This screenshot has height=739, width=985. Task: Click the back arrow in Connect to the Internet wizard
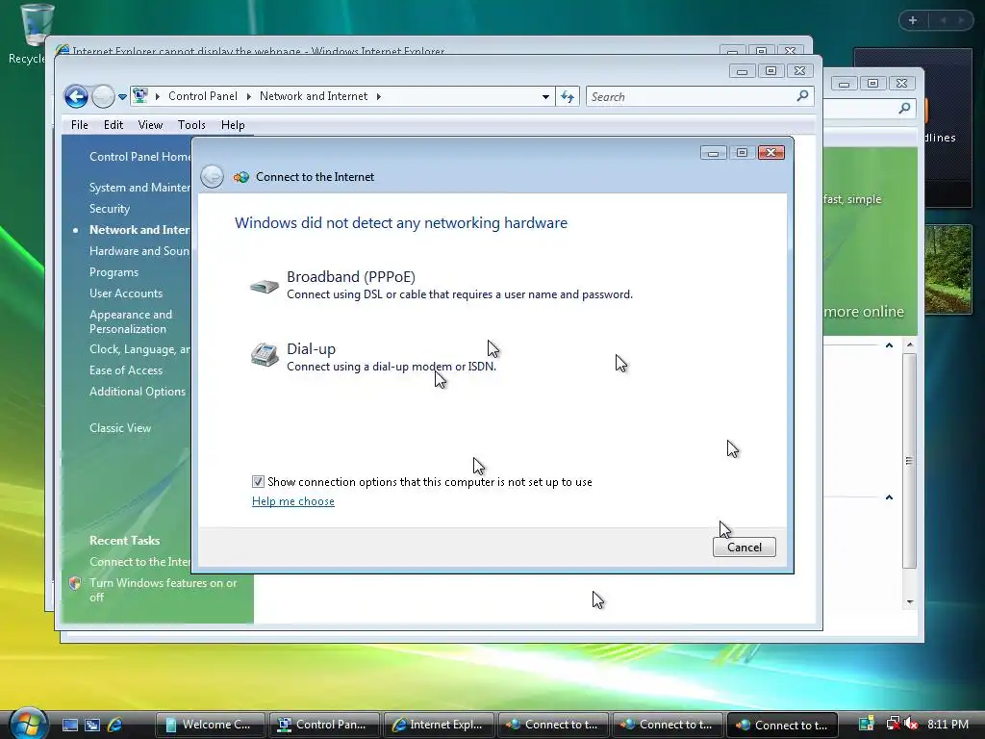click(212, 177)
